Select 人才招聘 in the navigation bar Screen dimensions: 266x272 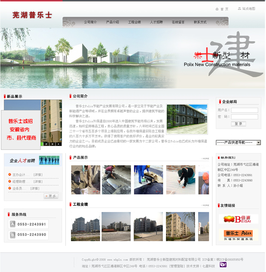click(x=156, y=22)
